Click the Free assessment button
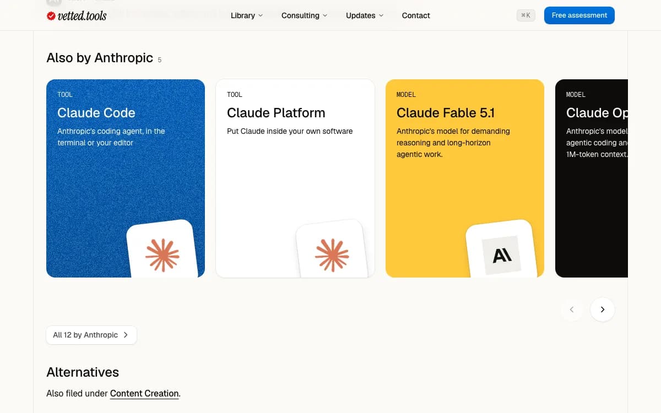Screen dimensions: 661x413 (579, 15)
